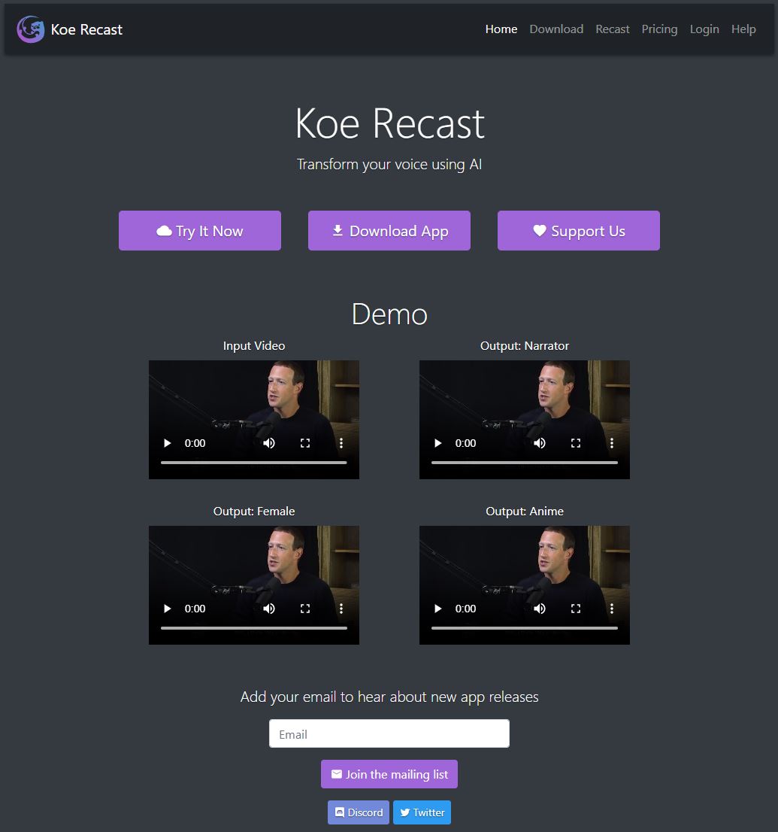Click the Koe Recast logo icon
Screen dimensions: 778x832
[x=30, y=29]
